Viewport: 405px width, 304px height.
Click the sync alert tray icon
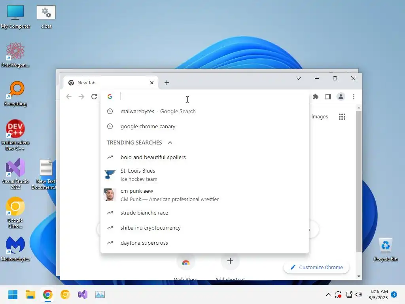pyautogui.click(x=338, y=294)
